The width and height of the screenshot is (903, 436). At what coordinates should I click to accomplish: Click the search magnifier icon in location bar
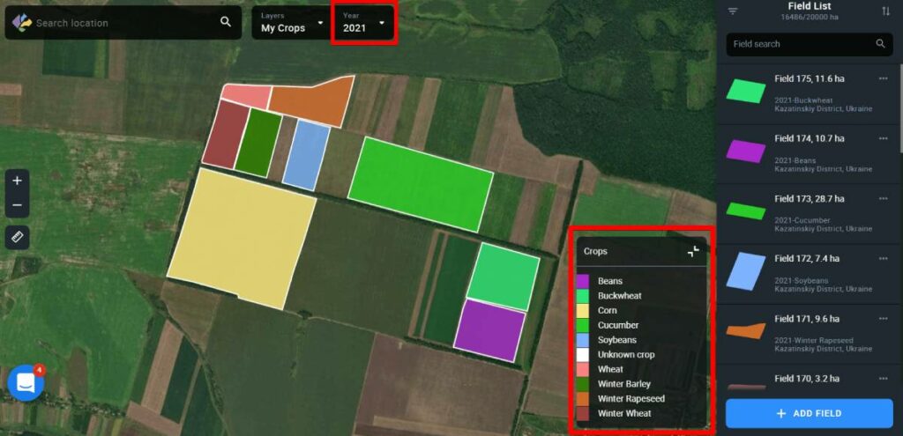tap(226, 22)
